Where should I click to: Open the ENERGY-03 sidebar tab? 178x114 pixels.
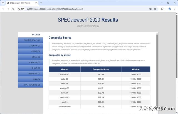click(x=30, y=63)
